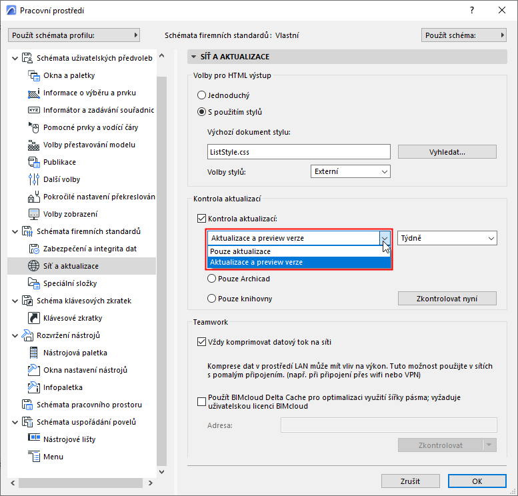Click the tree horizontal scrollbar thumb

(x=81, y=483)
